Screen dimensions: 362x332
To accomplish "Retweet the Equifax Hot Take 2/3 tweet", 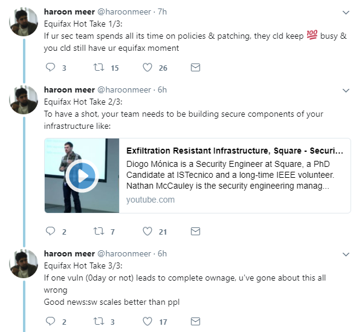I will (x=99, y=231).
